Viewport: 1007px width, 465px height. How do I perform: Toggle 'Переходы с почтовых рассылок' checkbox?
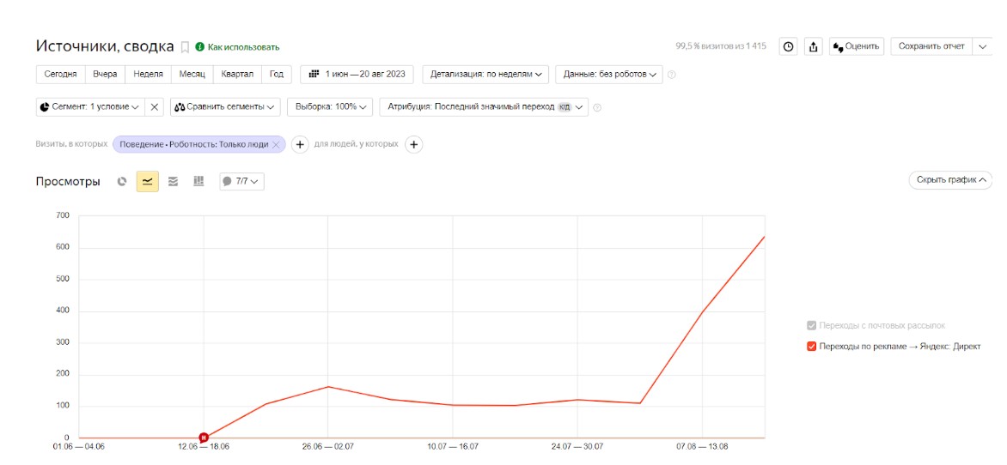(x=811, y=326)
